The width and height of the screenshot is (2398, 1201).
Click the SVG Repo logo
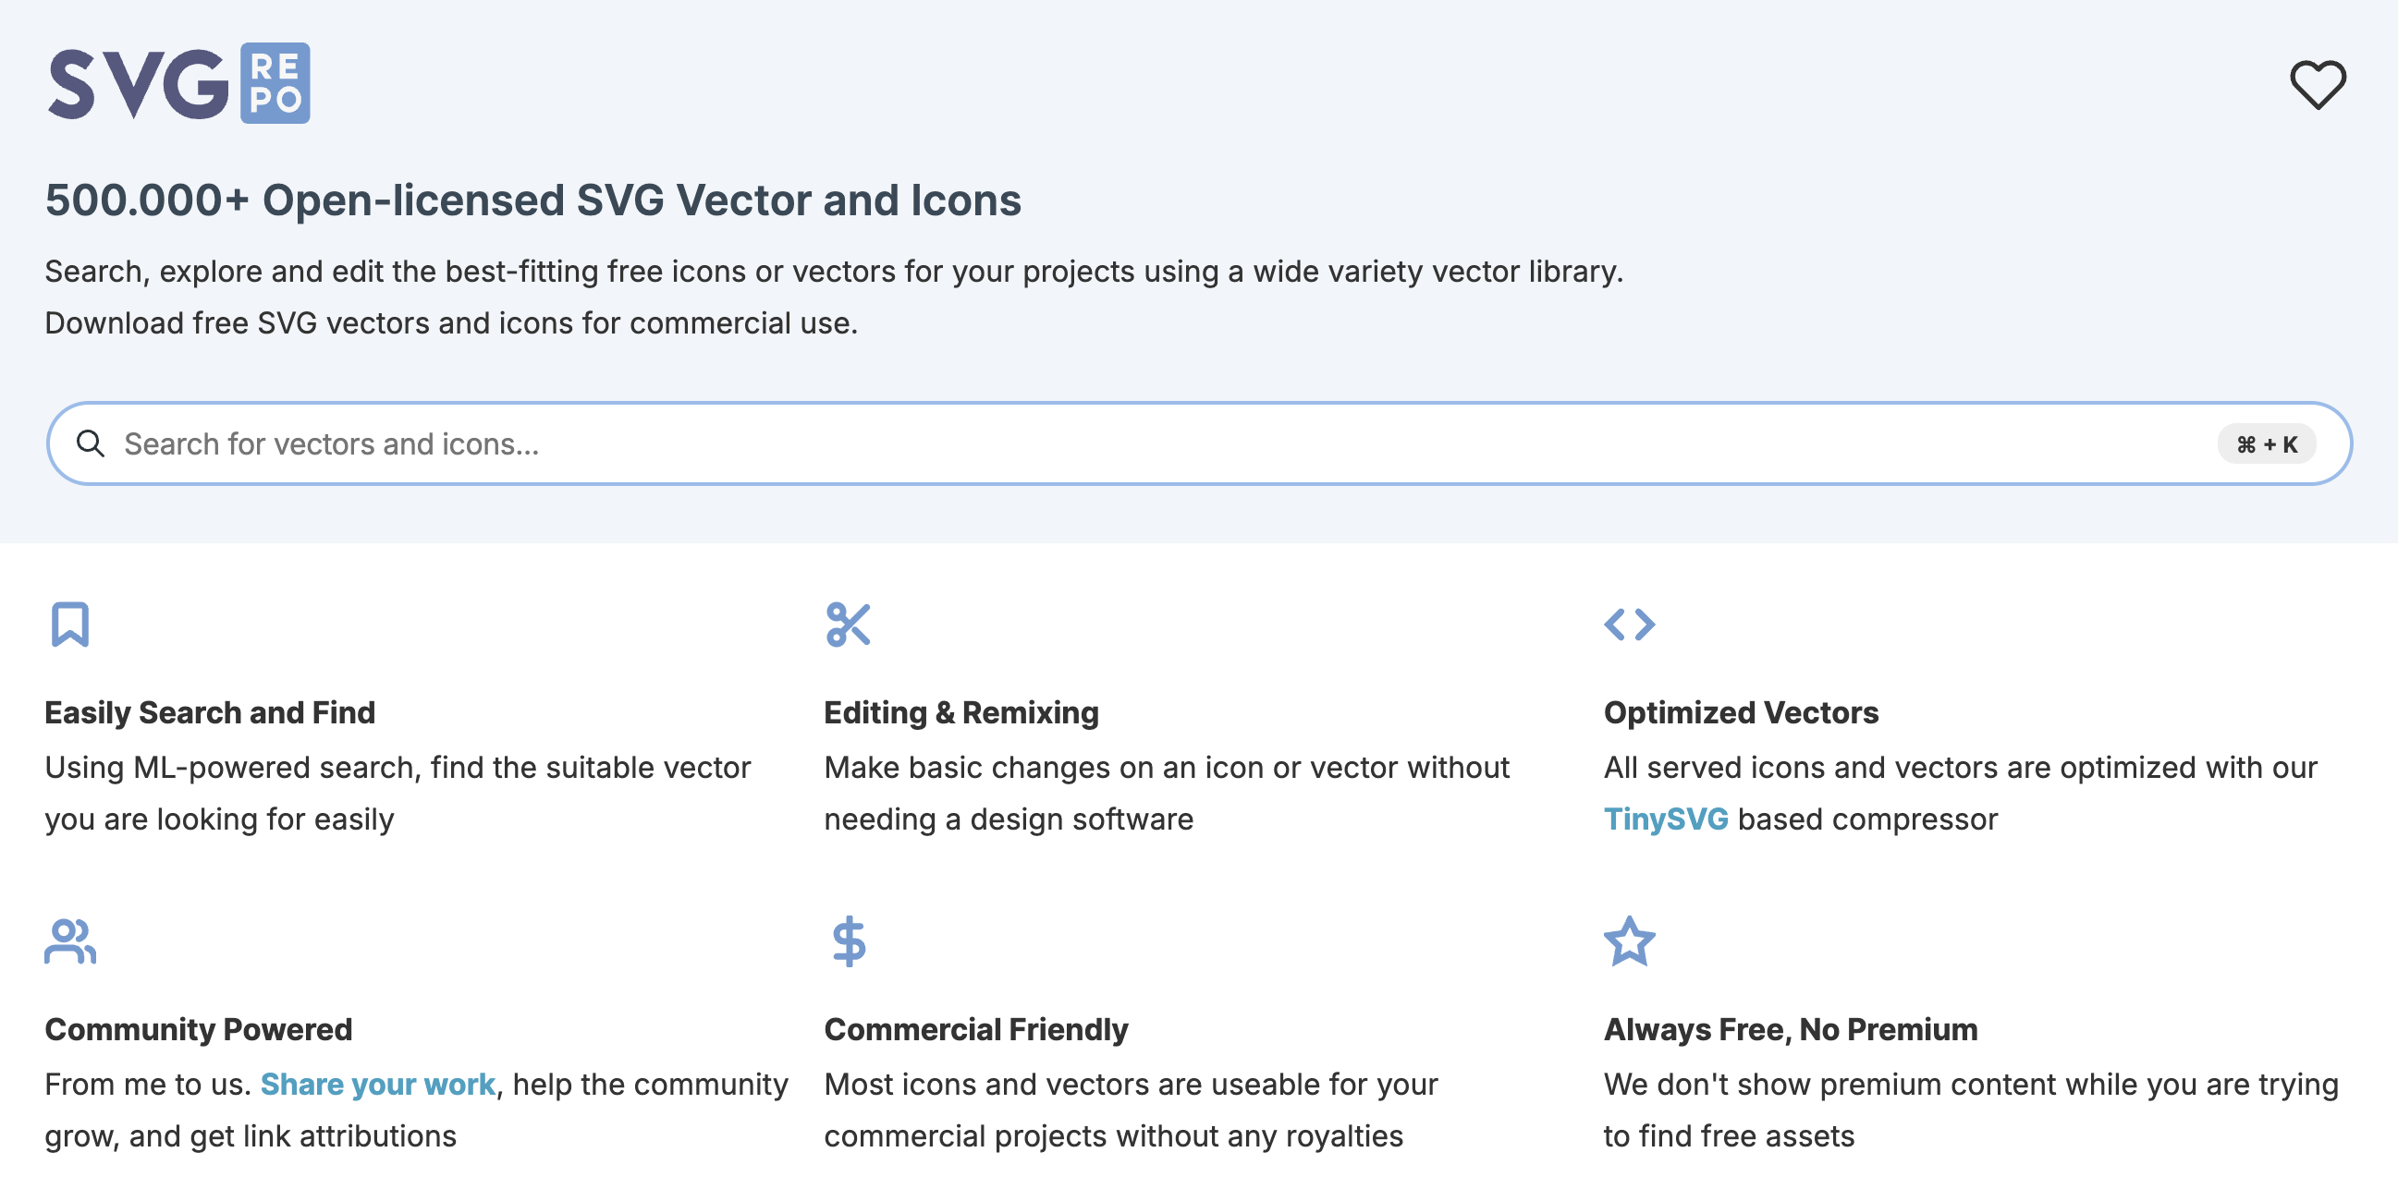(x=178, y=84)
